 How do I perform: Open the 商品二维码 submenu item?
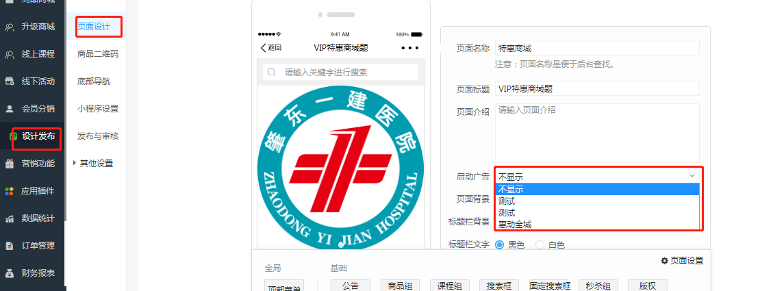click(x=98, y=54)
